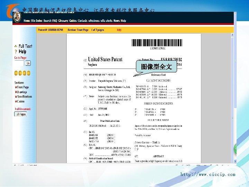Click 'FOREIGN PATENT DOCUMENTS' heading
The width and height of the screenshot is (249, 187).
point(158,104)
